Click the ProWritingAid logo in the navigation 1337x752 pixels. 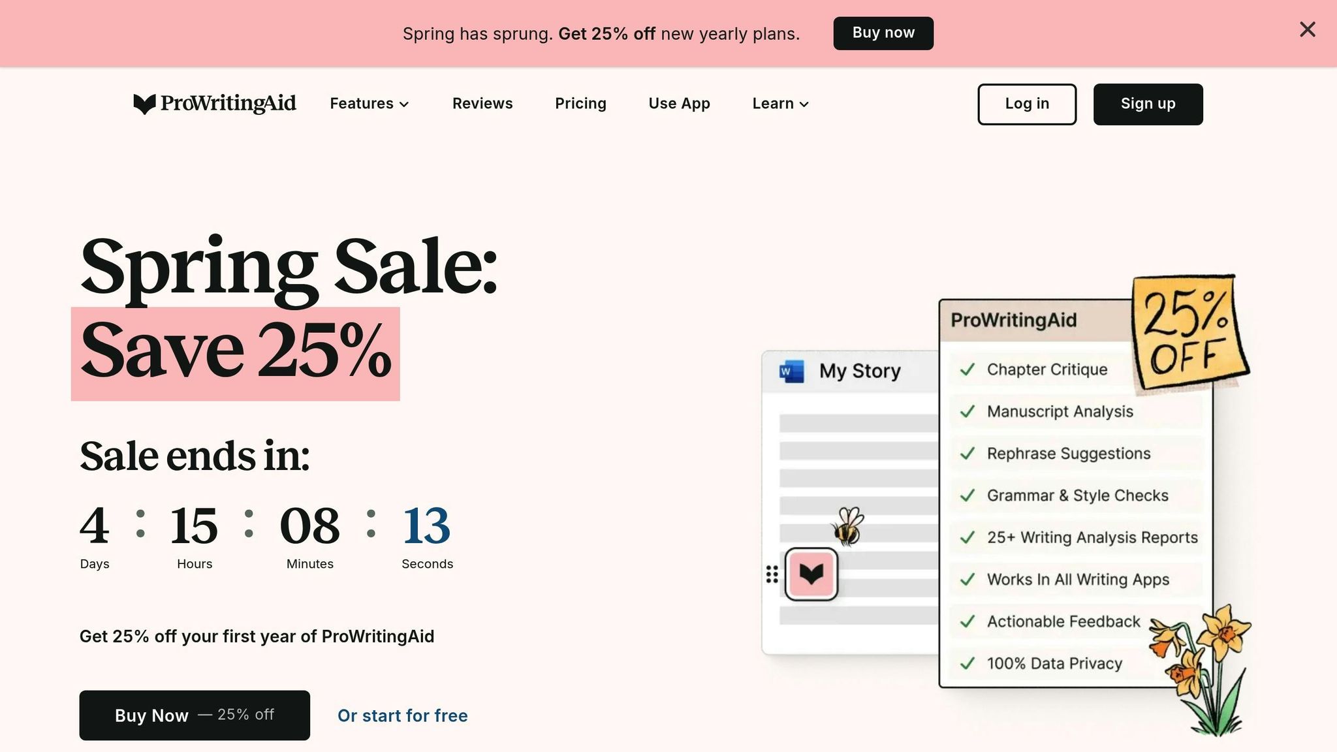(213, 104)
